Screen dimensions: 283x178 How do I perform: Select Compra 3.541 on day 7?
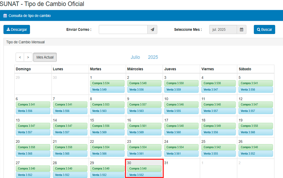tap(70, 104)
